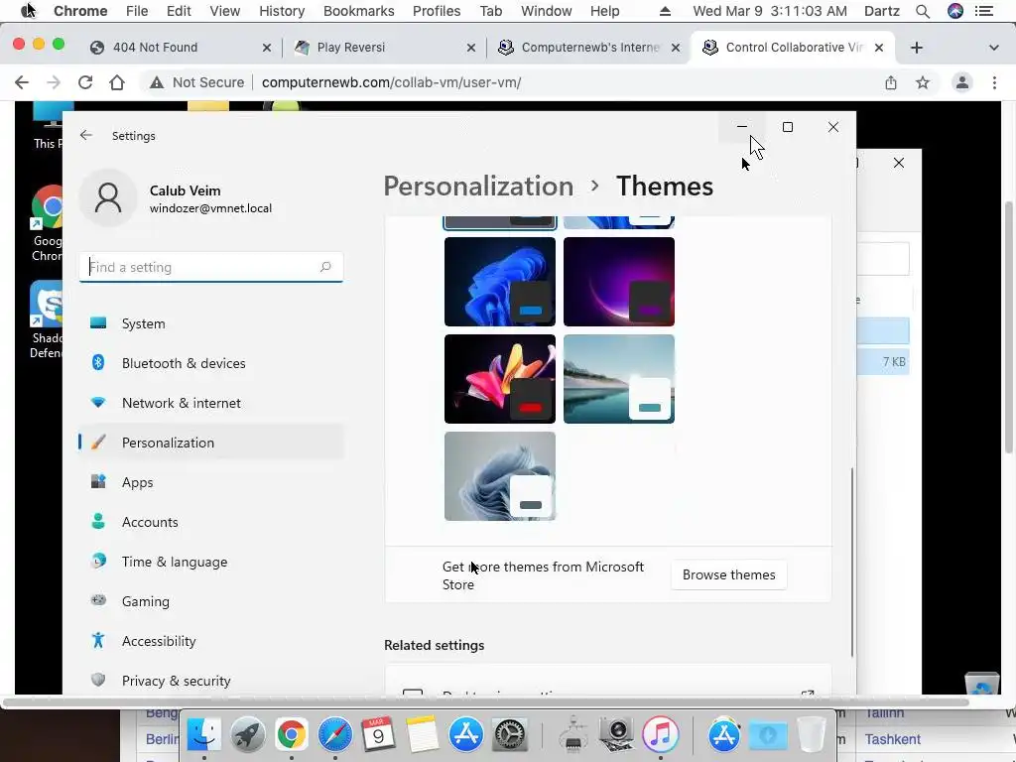Open the Help menu
Viewport: 1016px width, 762px height.
tap(604, 11)
